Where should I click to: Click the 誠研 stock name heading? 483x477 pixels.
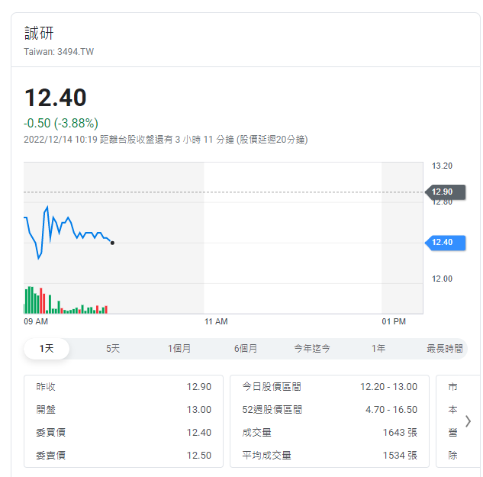[x=40, y=33]
